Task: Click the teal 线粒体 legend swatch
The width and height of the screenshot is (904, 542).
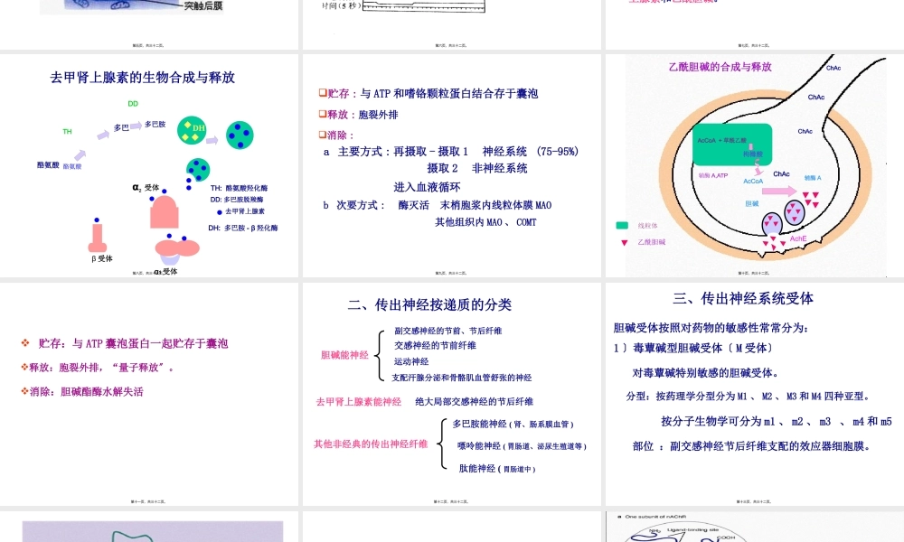Action: click(x=621, y=225)
